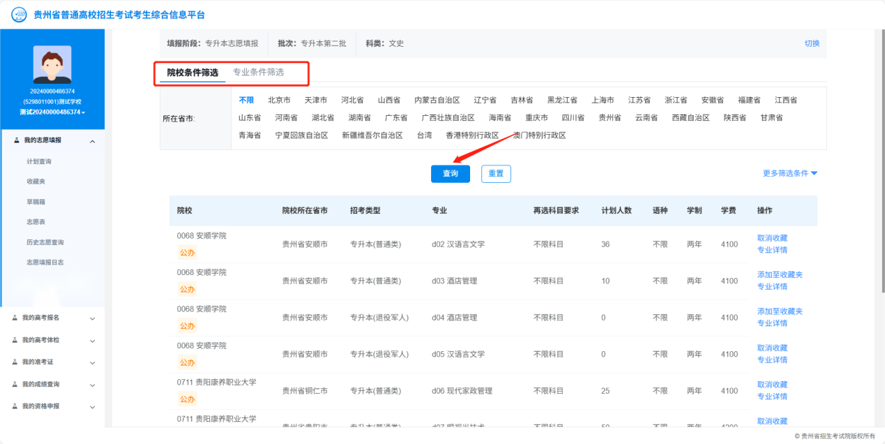
Task: Expand 更多筛选条件 filter options
Action: [x=789, y=173]
